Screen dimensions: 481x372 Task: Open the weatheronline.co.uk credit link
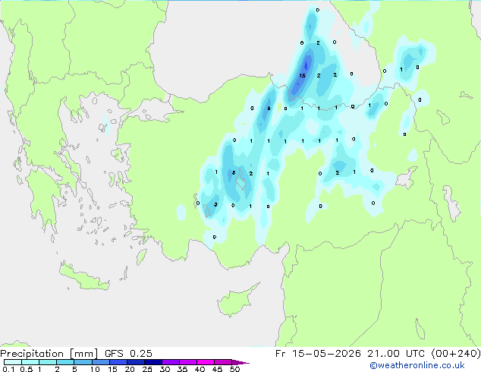pyautogui.click(x=417, y=365)
